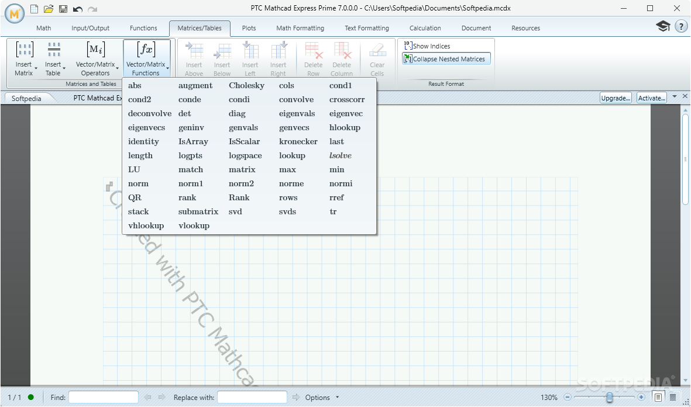Go to next find result arrow

[x=161, y=397]
